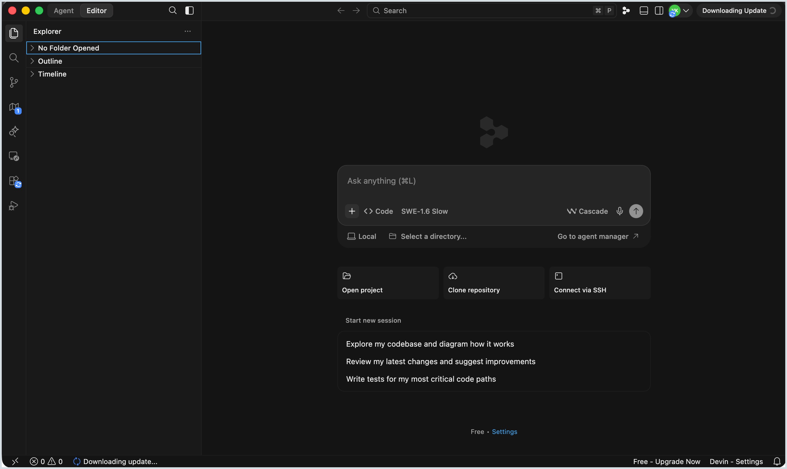Image resolution: width=787 pixels, height=469 pixels.
Task: Open the Search view in the activity bar
Action: [14, 58]
